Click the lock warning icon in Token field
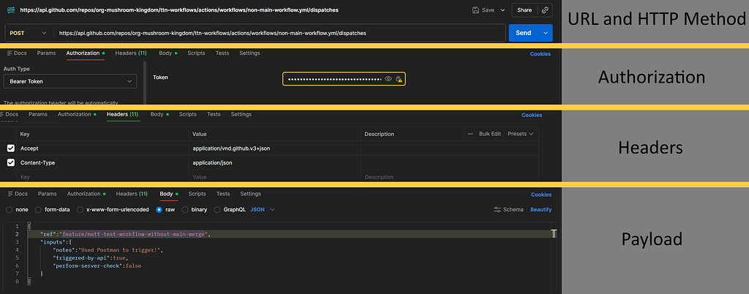 pyautogui.click(x=399, y=79)
